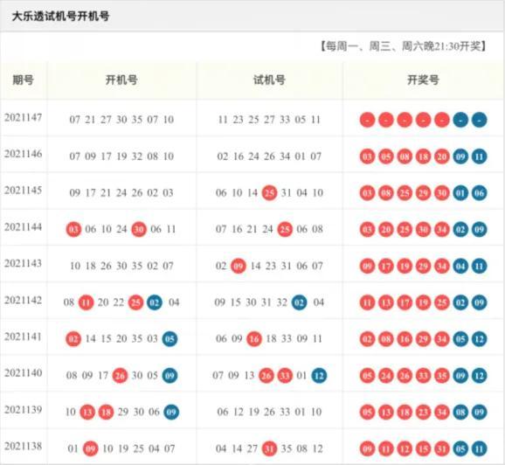Screen dimensions: 505x465
Task: Click red ball 03 in 2021146 开奖号
Action: (x=367, y=156)
